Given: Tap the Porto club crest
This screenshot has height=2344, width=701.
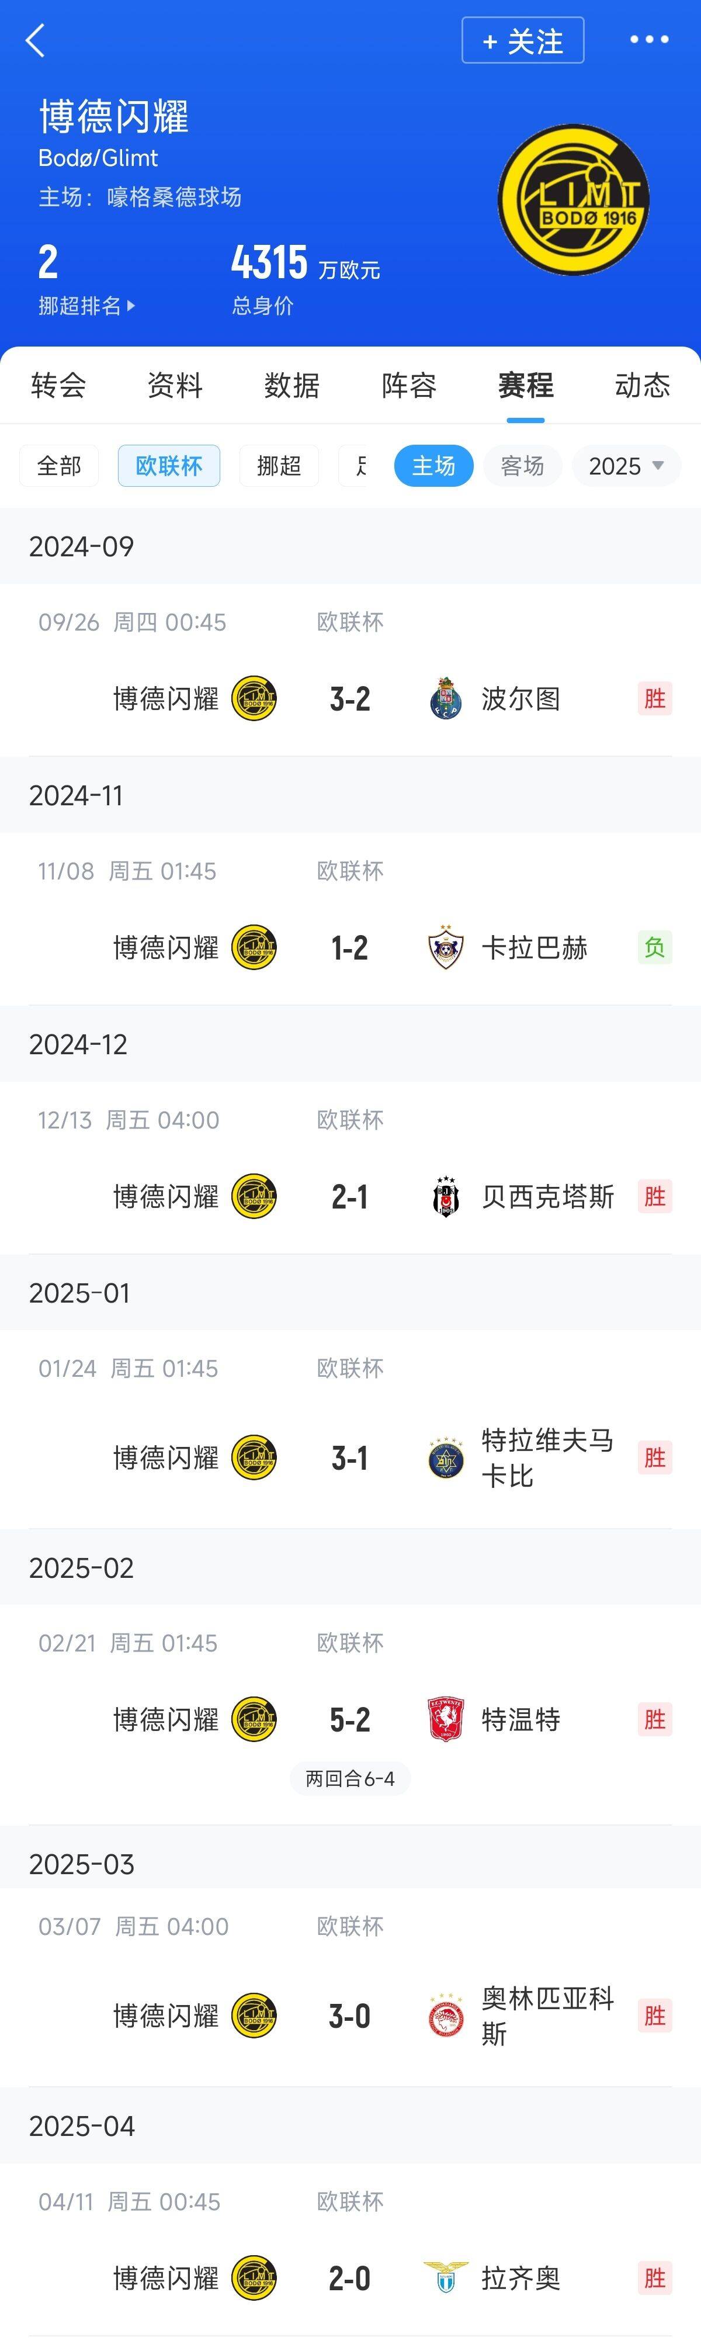Looking at the screenshot, I should click(x=446, y=699).
